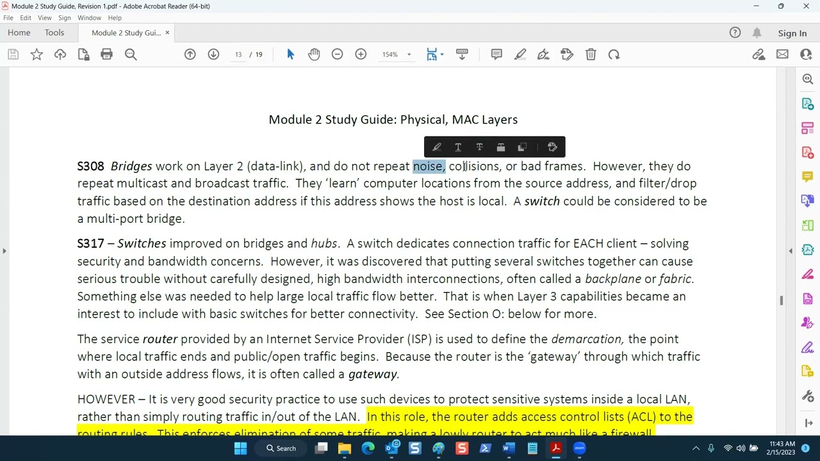
Task: Share a link to the file
Action: tap(758, 54)
